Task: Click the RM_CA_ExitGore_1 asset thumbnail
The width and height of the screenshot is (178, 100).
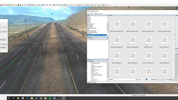Action: click(149, 40)
